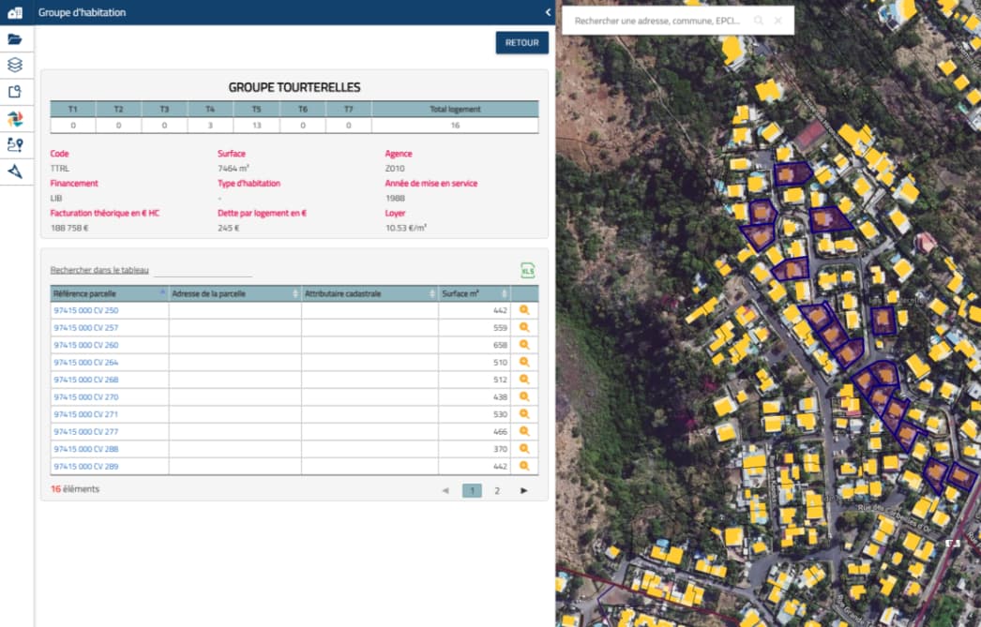This screenshot has width=981, height=627.
Task: Sort table by Surface m² column
Action: point(474,293)
